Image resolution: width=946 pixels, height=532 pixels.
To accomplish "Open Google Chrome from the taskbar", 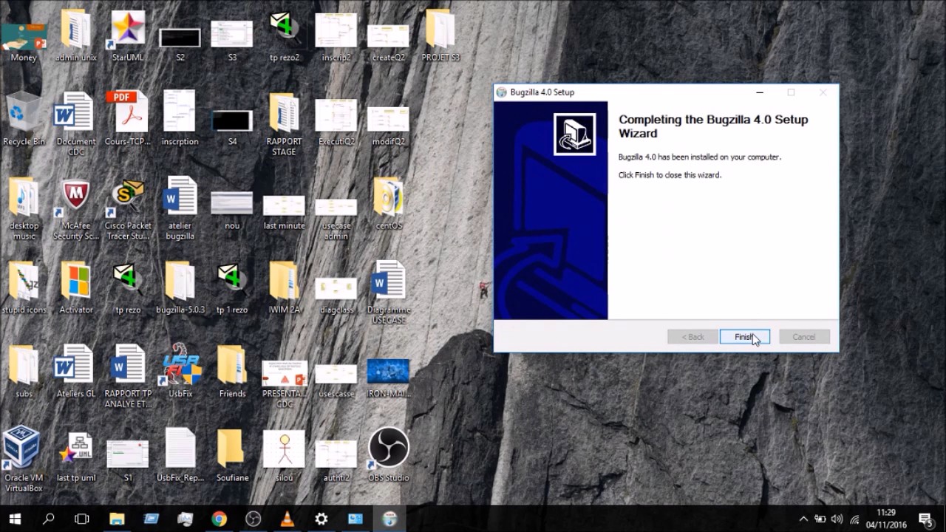I will click(x=219, y=519).
